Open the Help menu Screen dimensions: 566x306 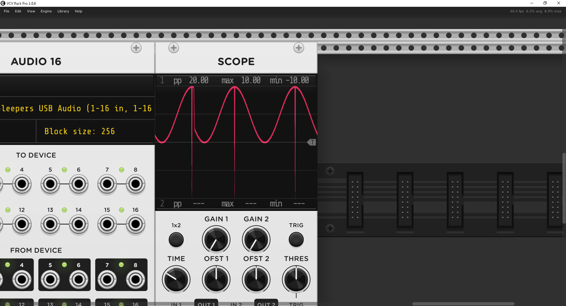pos(78,11)
